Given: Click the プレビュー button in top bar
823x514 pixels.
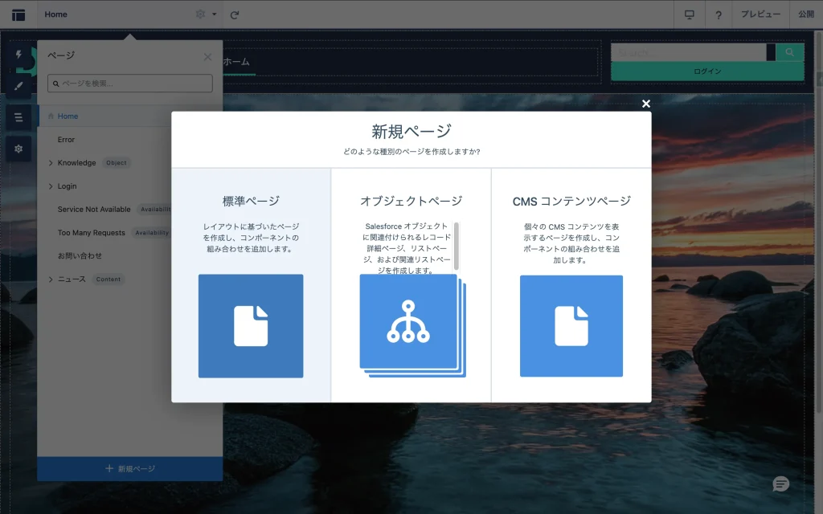Looking at the screenshot, I should click(760, 14).
